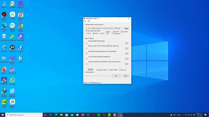Browse for the Windows Vista/7/8/10 ISO

coord(127,48)
